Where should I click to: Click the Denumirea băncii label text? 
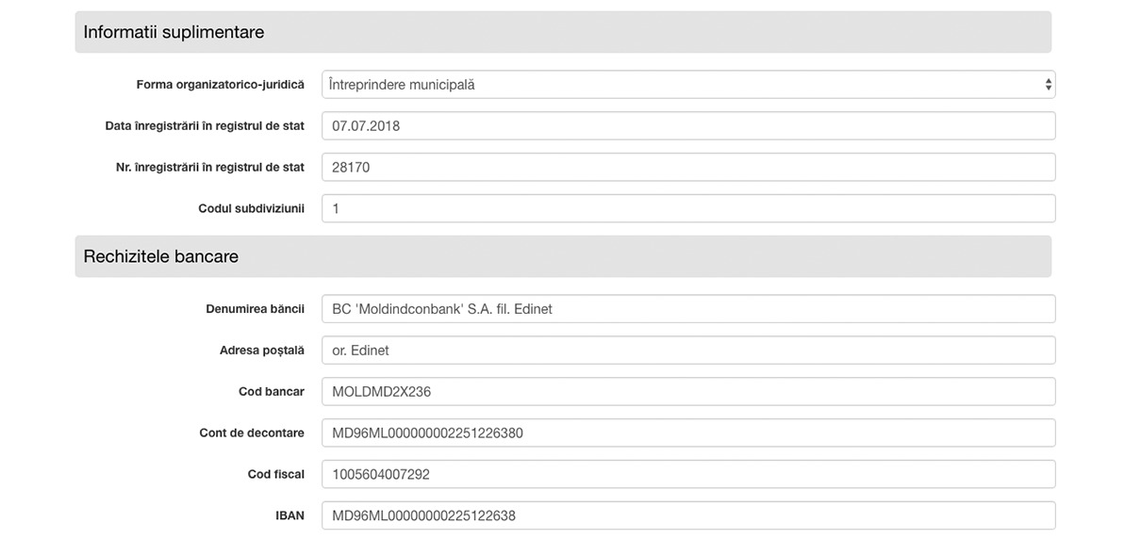click(x=256, y=309)
